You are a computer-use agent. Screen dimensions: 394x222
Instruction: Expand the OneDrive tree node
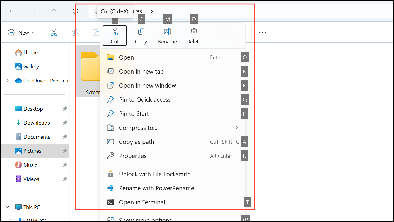8,81
